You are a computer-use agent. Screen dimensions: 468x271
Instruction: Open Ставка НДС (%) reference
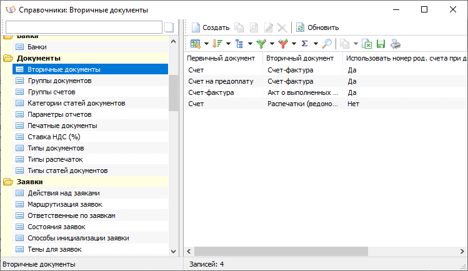pyautogui.click(x=90, y=137)
